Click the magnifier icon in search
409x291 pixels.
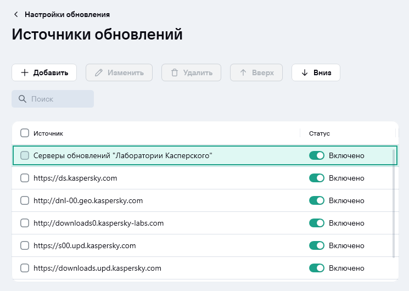(x=23, y=99)
